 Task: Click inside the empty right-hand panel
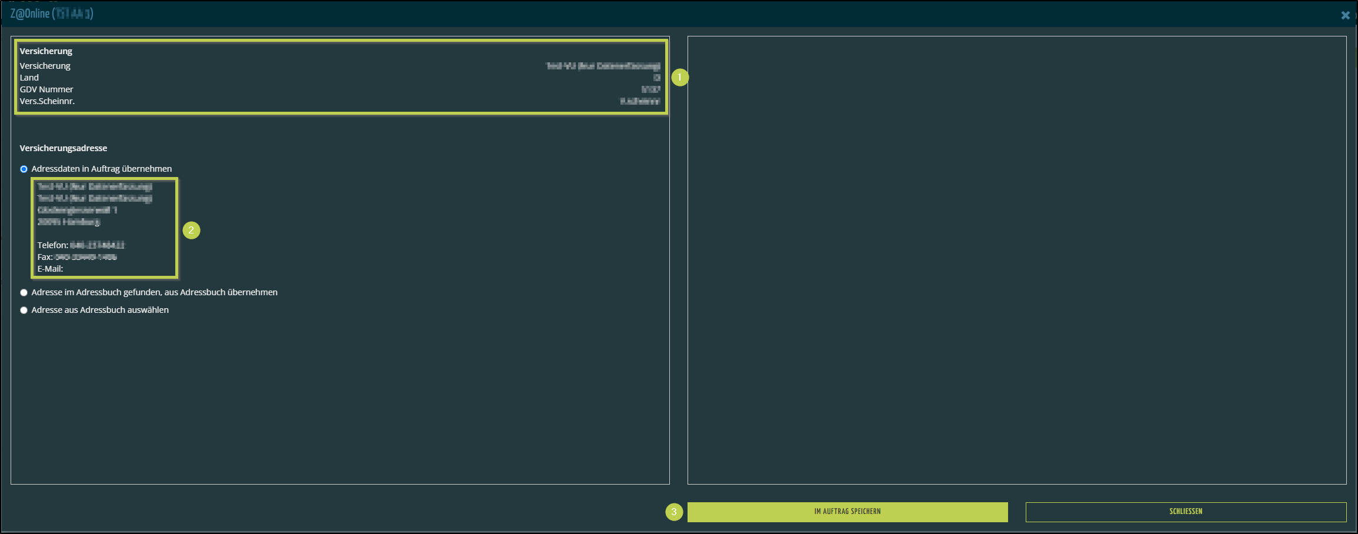point(1016,260)
